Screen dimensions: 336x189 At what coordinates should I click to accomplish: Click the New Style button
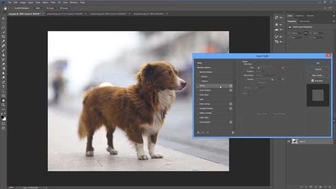tap(318, 75)
